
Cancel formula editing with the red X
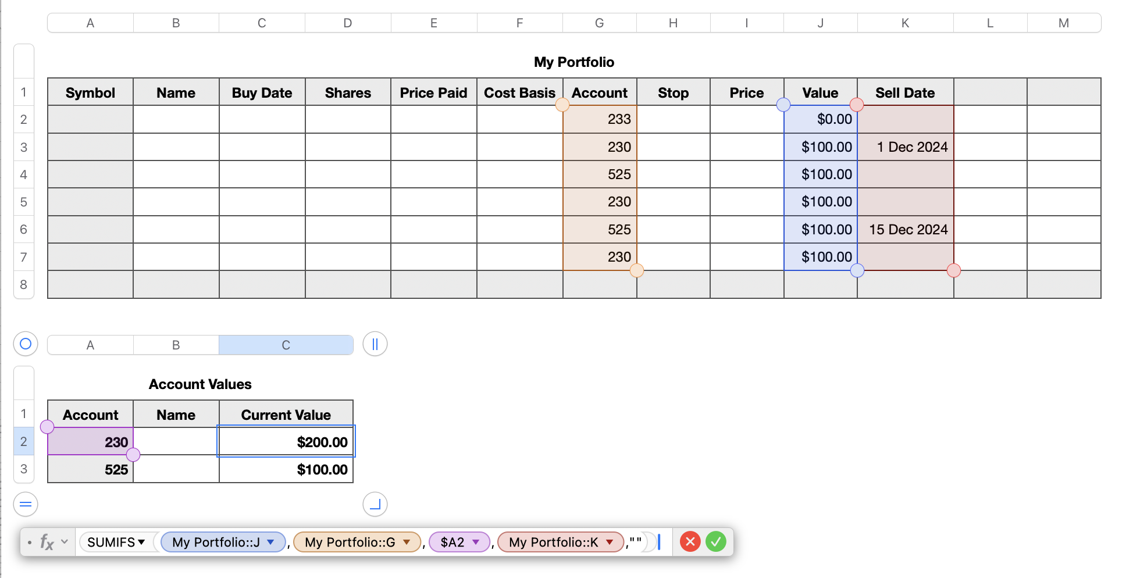coord(690,542)
